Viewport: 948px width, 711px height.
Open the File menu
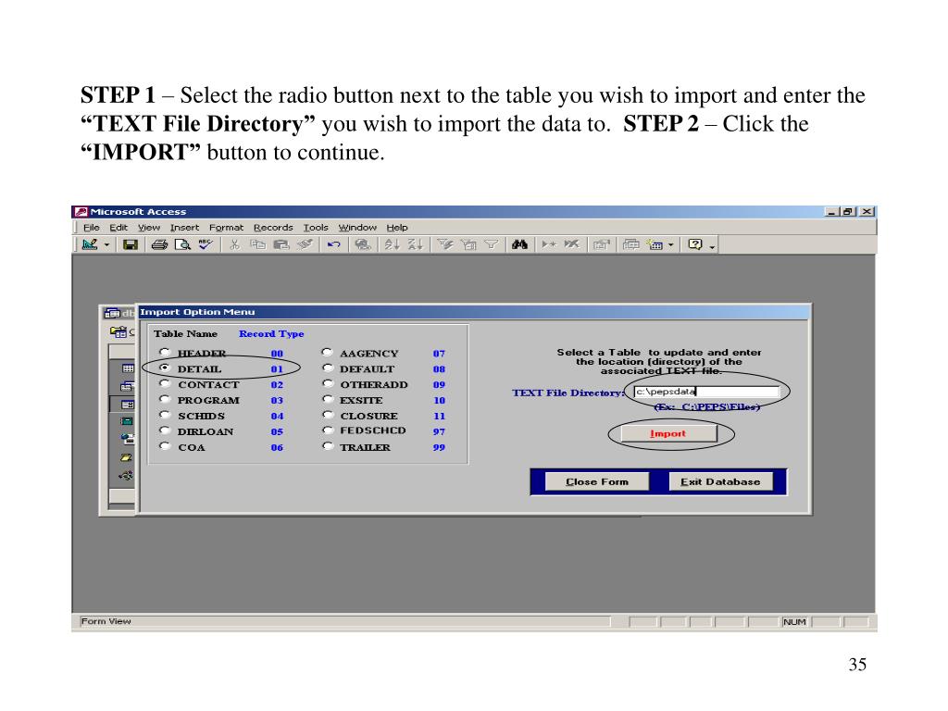(x=92, y=228)
